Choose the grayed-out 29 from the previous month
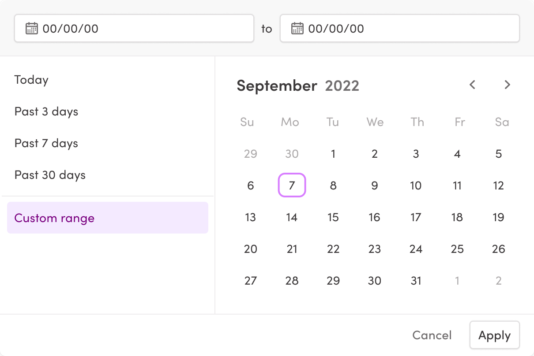This screenshot has height=356, width=534. coord(251,154)
